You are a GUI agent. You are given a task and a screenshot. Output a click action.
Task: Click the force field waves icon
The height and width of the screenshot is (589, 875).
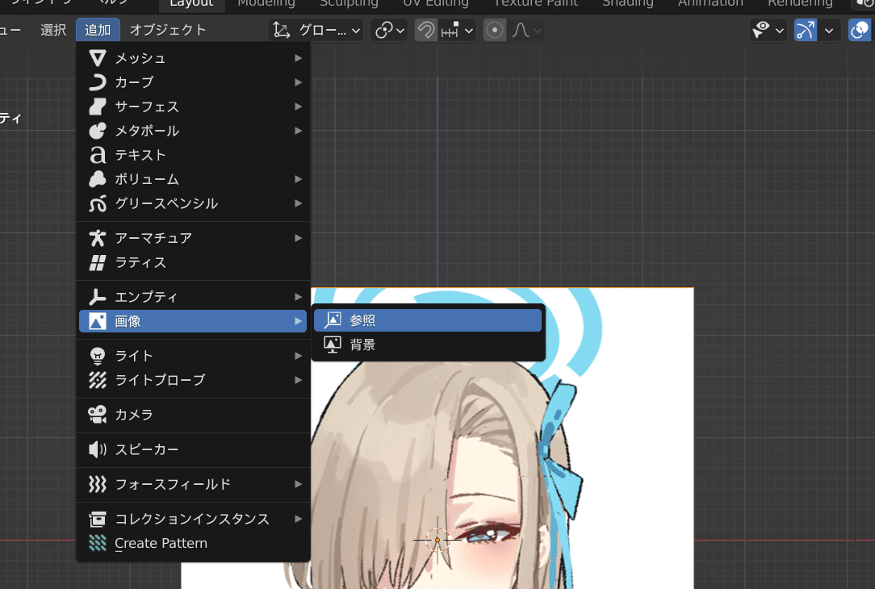(x=98, y=484)
